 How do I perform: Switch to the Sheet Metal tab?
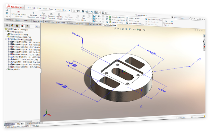[x=37, y=21]
